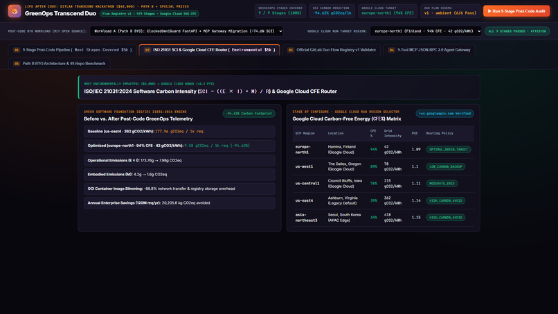Click Google Cloud Carbon-Free Energy Matrix heading
558x314 pixels.
[x=347, y=119]
